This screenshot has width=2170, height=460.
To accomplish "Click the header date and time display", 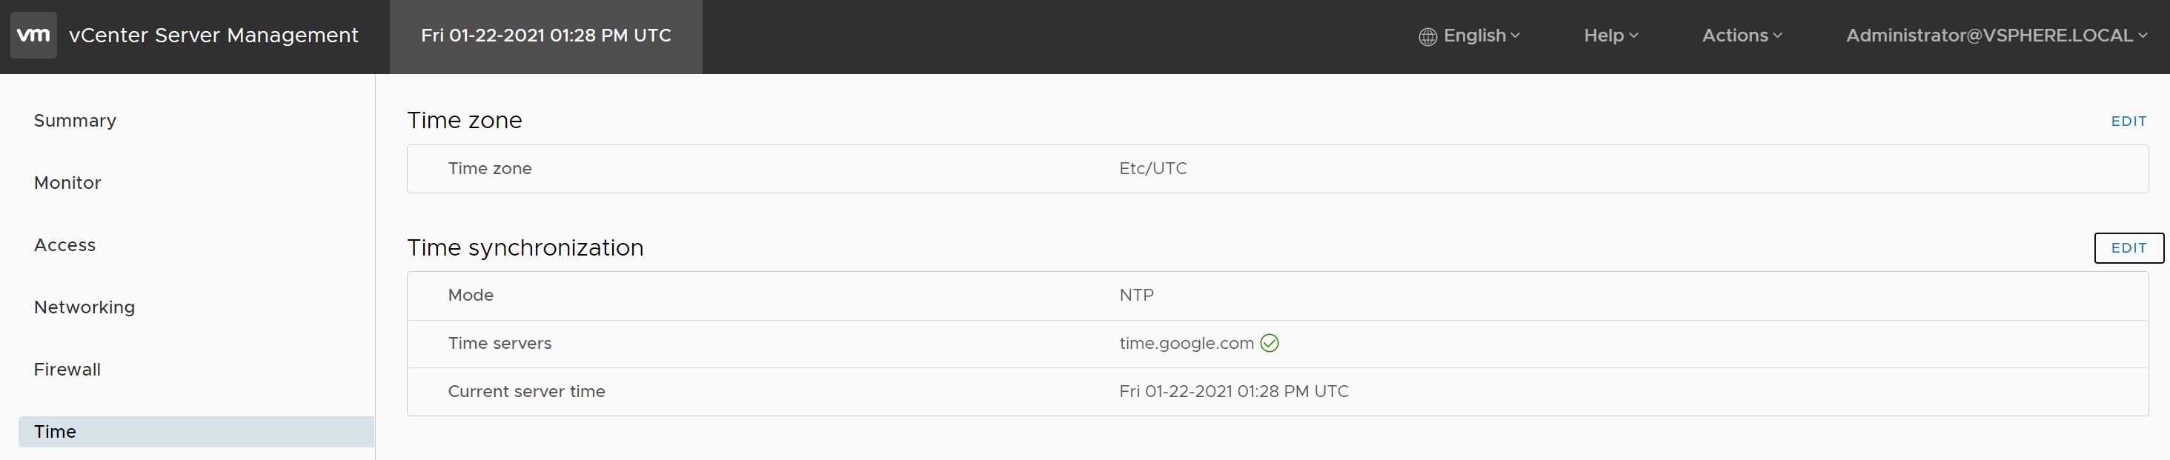I will [546, 36].
